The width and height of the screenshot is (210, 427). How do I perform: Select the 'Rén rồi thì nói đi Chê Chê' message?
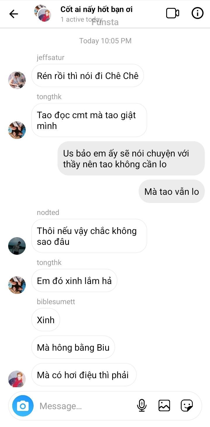[x=88, y=76]
